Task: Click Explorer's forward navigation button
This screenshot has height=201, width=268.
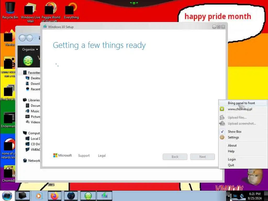Action: click(30, 38)
